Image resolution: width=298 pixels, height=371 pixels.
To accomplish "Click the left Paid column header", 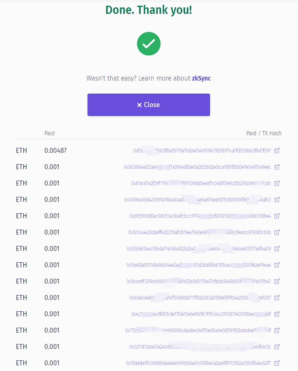I will pos(49,133).
